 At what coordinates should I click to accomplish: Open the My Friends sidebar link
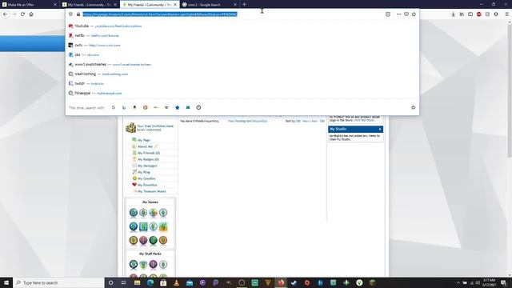(x=149, y=153)
